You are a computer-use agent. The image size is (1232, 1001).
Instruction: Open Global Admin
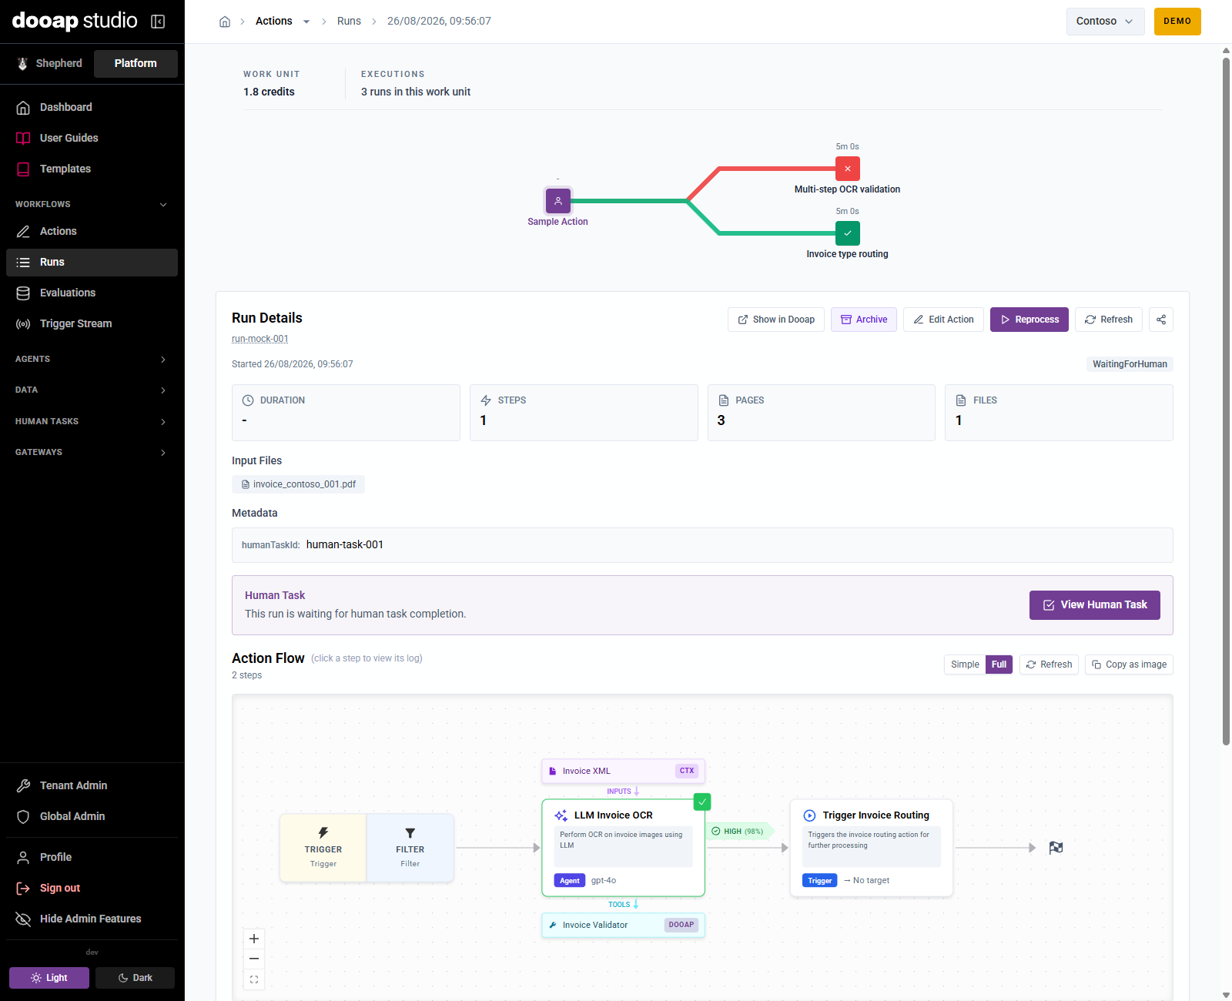click(x=92, y=816)
